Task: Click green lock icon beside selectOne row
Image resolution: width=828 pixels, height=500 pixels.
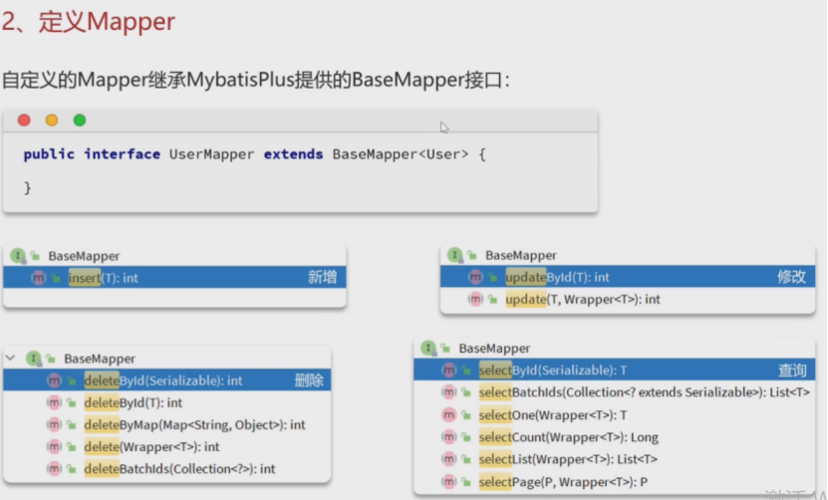Action: (466, 415)
